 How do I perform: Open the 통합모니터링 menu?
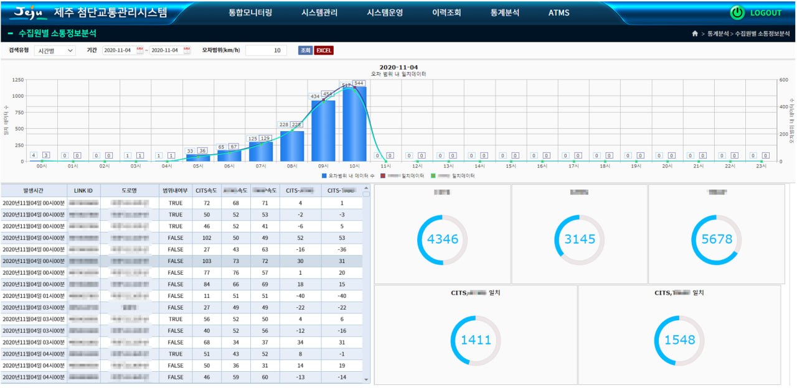[250, 12]
